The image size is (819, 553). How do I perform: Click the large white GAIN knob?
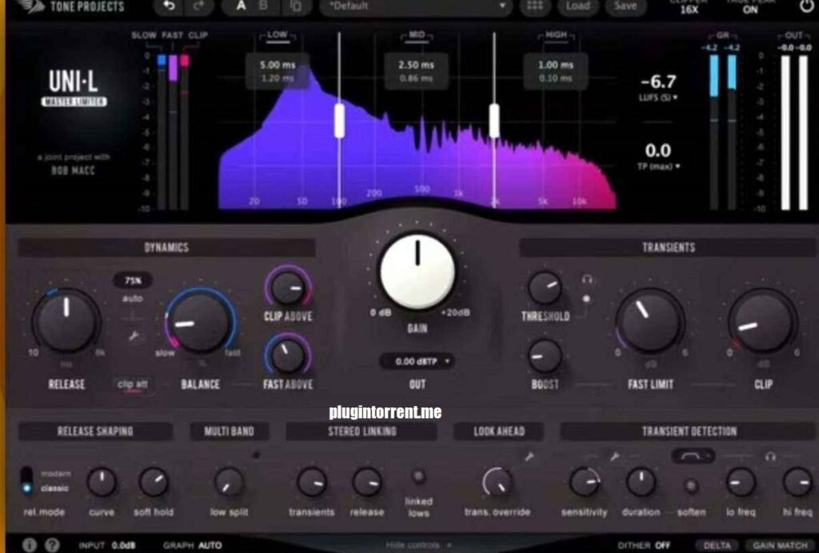(417, 271)
